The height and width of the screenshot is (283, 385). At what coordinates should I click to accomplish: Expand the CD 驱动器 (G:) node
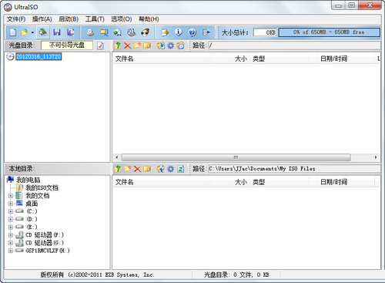tap(10, 243)
